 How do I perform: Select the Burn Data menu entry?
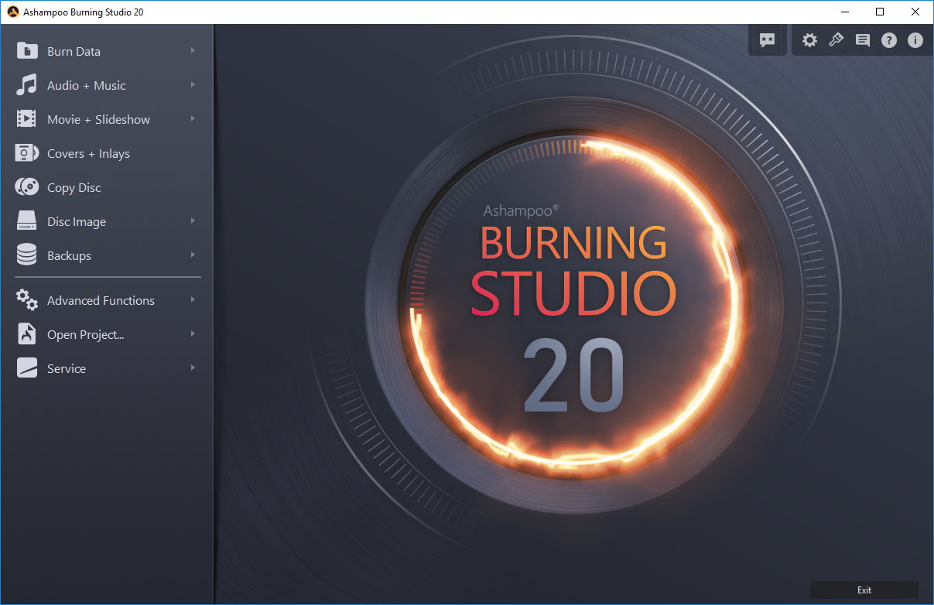(x=107, y=51)
